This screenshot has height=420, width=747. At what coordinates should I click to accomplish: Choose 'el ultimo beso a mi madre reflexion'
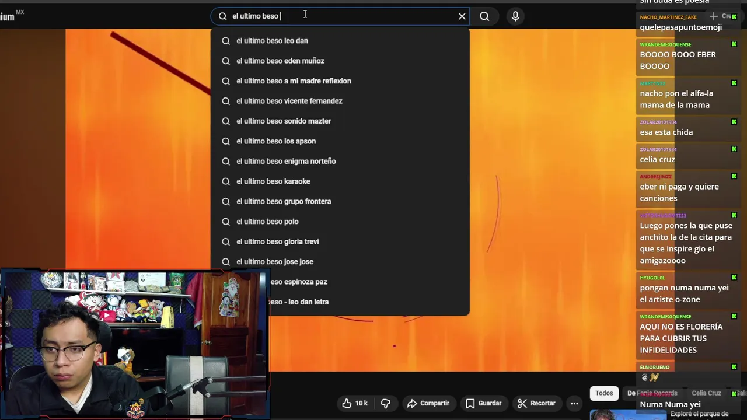click(340, 81)
